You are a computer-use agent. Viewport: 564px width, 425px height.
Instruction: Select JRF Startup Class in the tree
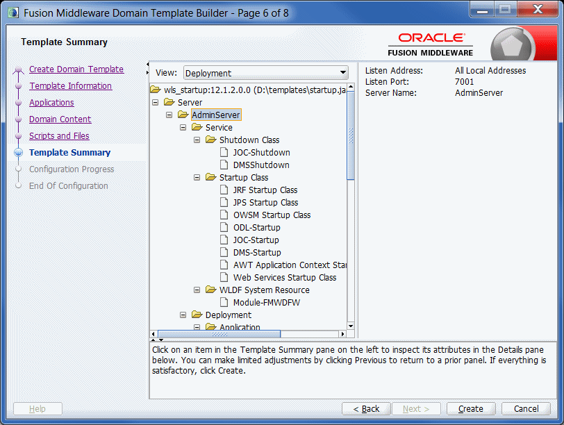265,190
